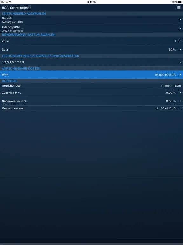The height and width of the screenshot is (245, 183).
Task: Tap the HOAI Schnellrechner title
Action: [16, 8]
